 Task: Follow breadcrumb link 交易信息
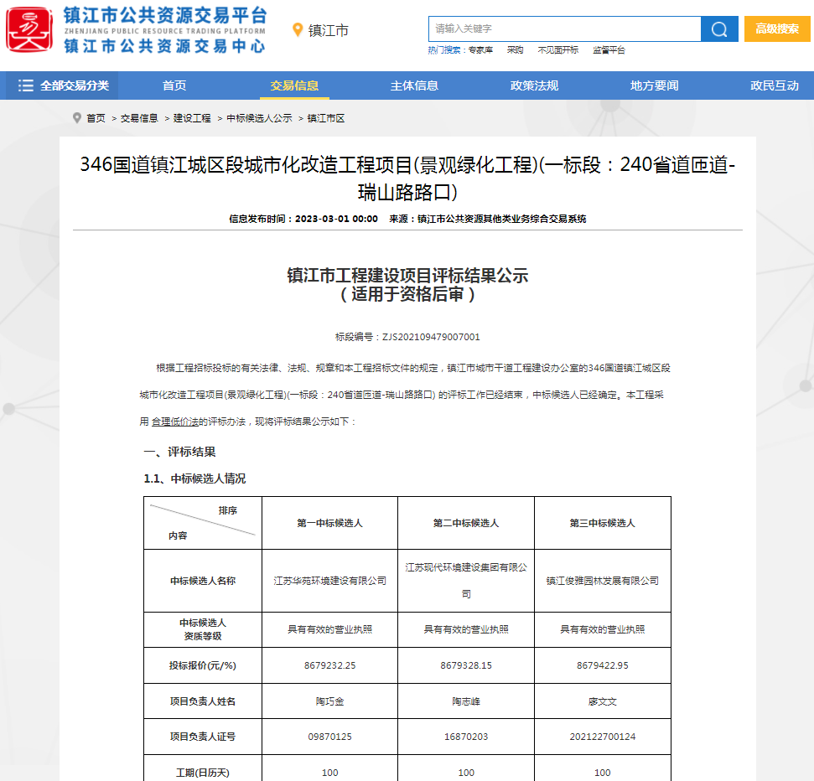139,118
